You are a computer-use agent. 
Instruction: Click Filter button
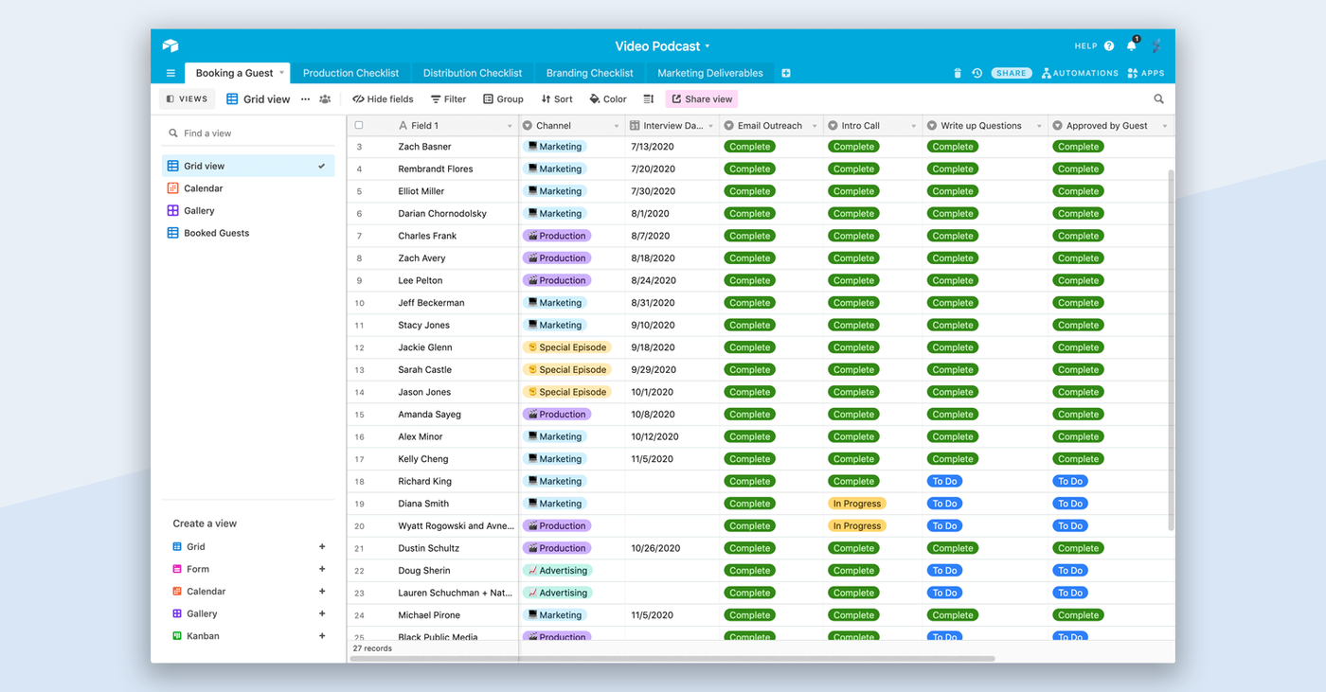[x=448, y=98]
